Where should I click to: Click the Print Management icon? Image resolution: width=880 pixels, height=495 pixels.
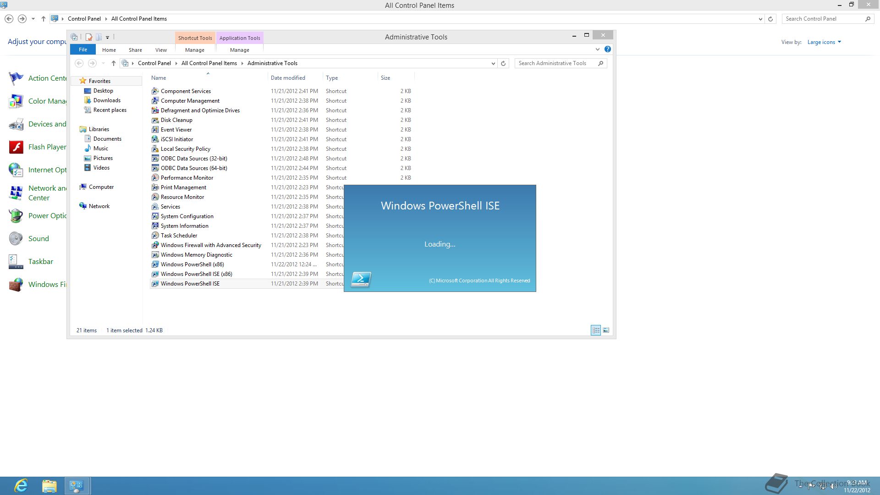click(155, 187)
